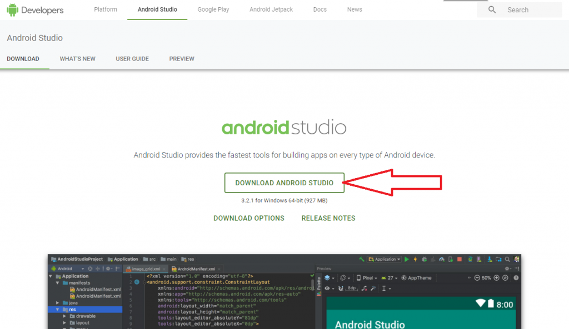This screenshot has width=569, height=329.
Task: Click the infer constraints magic wand icon
Action: point(373,288)
